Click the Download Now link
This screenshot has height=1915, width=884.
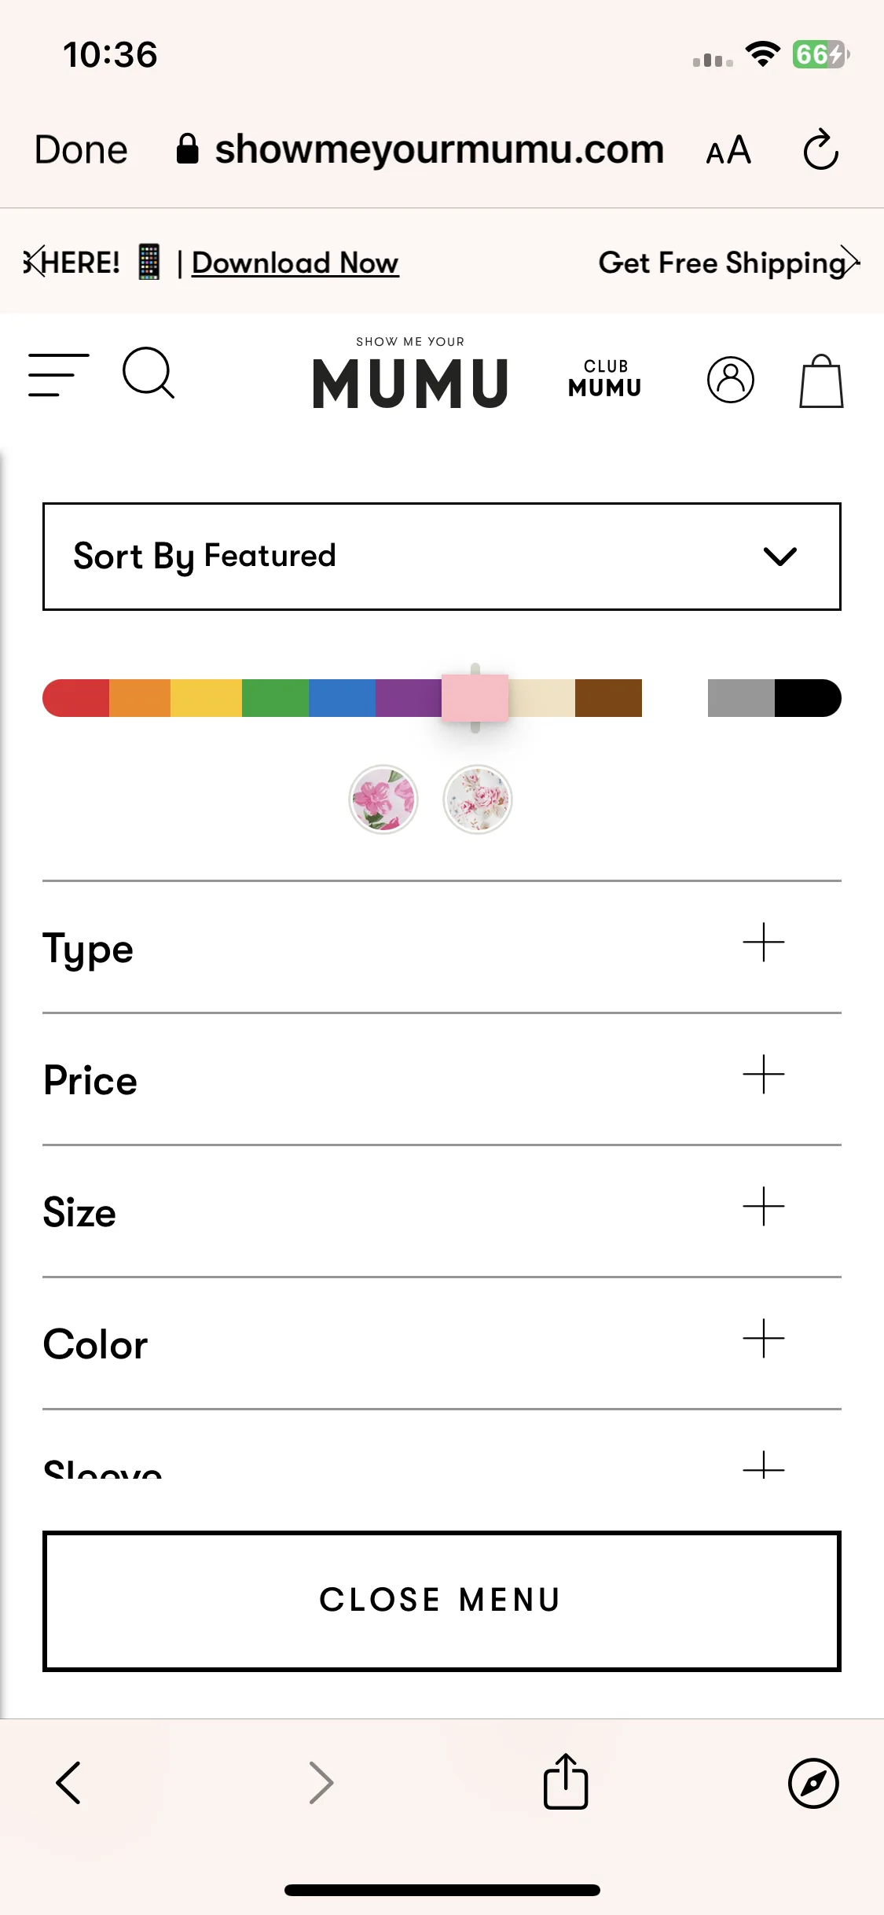tap(295, 263)
